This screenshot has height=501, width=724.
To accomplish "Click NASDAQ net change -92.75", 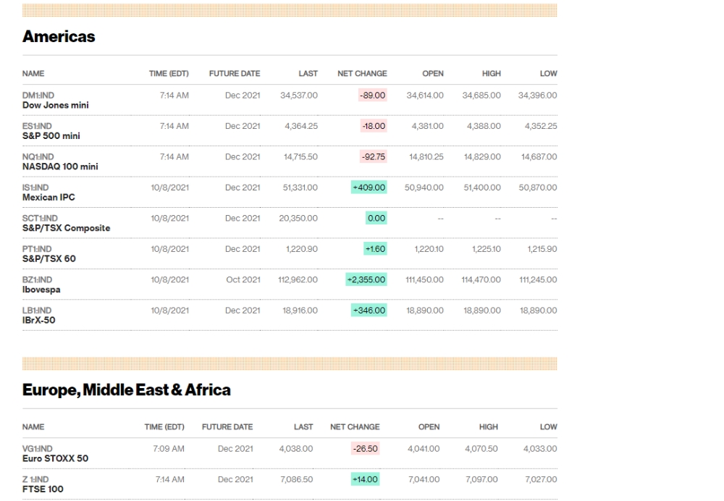I will (x=374, y=157).
